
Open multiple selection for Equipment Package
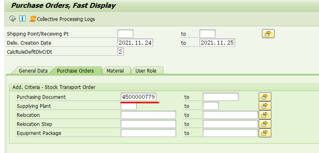[265, 133]
